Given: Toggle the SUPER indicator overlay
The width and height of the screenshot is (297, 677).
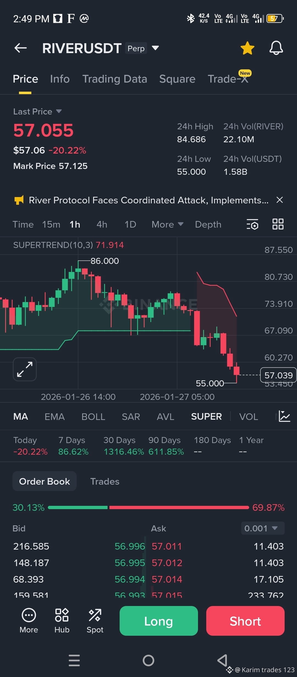Looking at the screenshot, I should [206, 416].
